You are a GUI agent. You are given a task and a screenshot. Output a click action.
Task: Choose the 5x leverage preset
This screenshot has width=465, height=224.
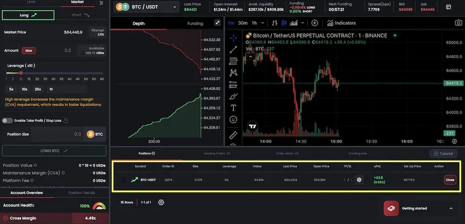pyautogui.click(x=12, y=89)
